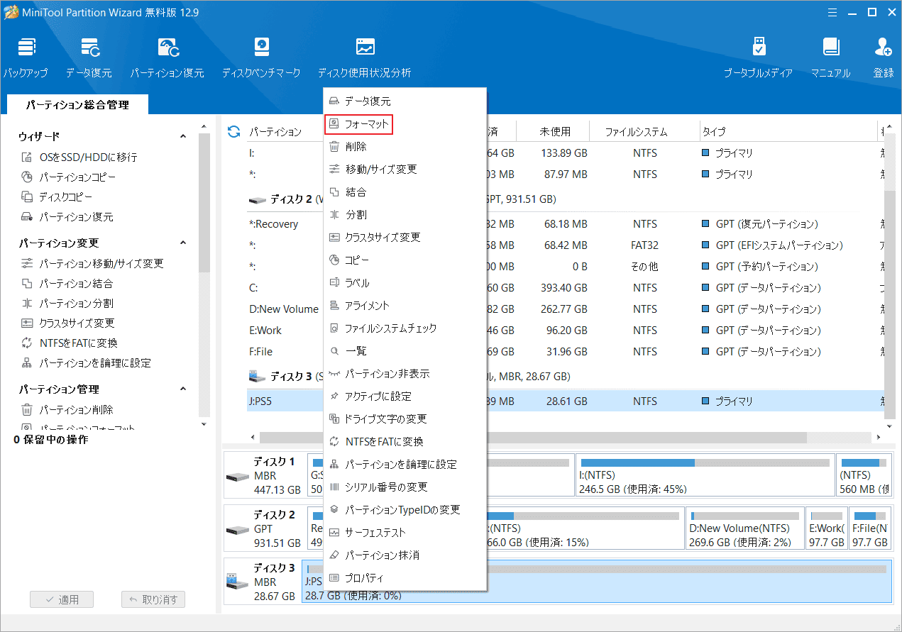Select パーティションTypeIDの変更 in the context menu
Image resolution: width=902 pixels, height=632 pixels.
[x=405, y=510]
